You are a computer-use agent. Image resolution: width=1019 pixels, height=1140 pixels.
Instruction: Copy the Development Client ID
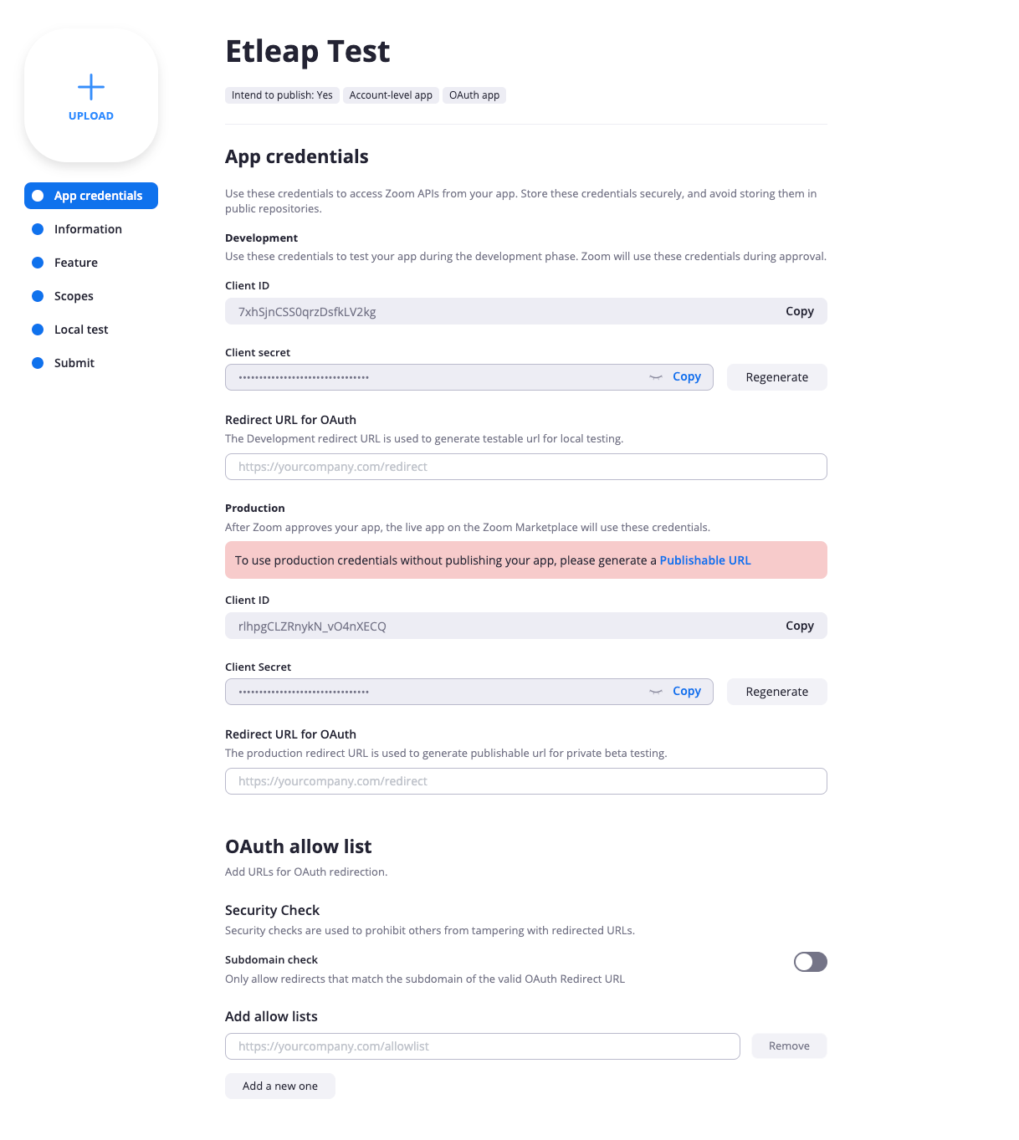tap(799, 311)
